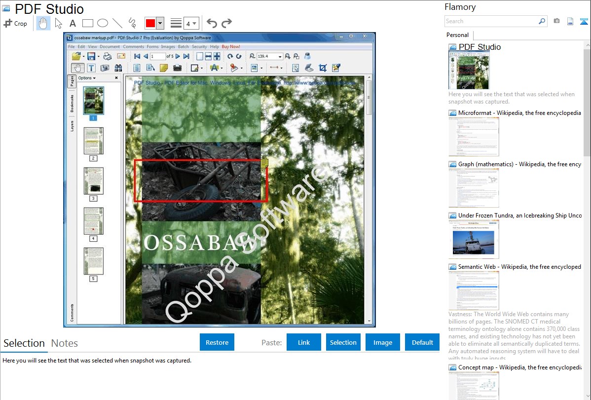Click Comments menu in the PDF Studio snapshot

click(133, 47)
